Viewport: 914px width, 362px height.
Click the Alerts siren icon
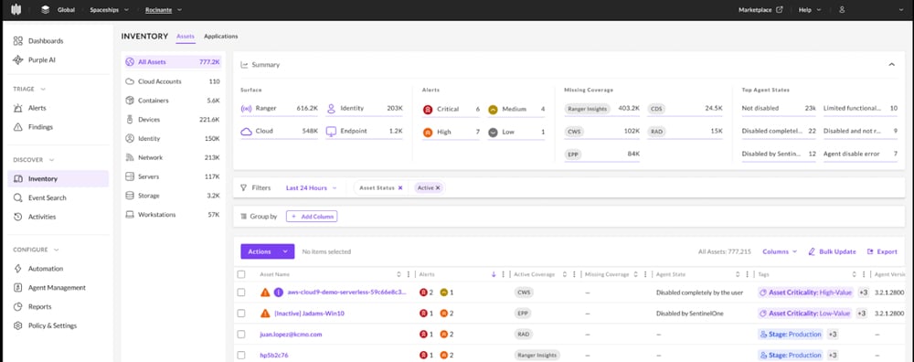(18, 108)
